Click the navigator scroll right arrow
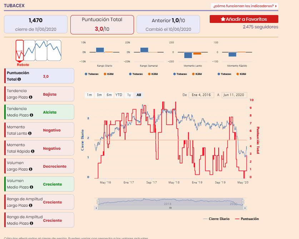Image resolution: width=299 pixels, height=239 pixels. click(245, 208)
